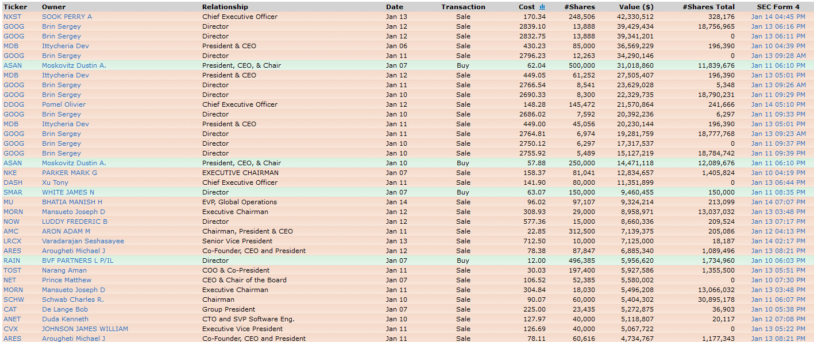Sort the table by the Ticker column header
Image resolution: width=814 pixels, height=342 pixels.
point(15,7)
